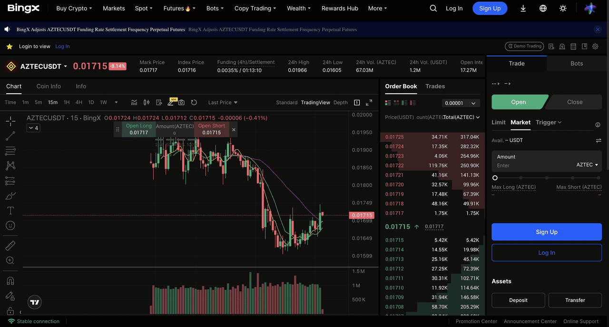609x327 pixels.
Task: Click the amount percentage slider handle
Action: click(x=495, y=178)
